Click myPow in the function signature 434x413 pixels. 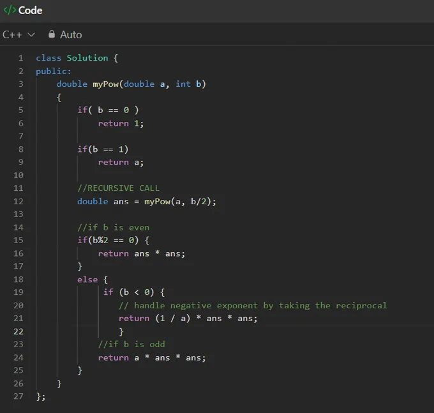(106, 84)
